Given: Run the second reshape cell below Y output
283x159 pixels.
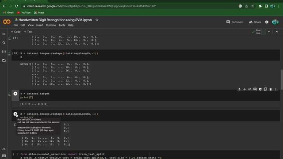Looking at the screenshot, I should [x=15, y=114].
